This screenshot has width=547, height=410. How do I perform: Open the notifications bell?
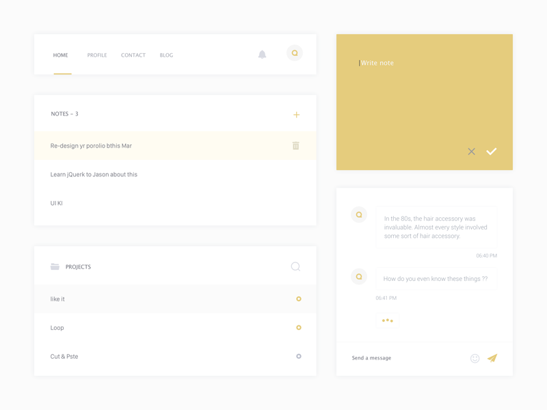(x=262, y=53)
